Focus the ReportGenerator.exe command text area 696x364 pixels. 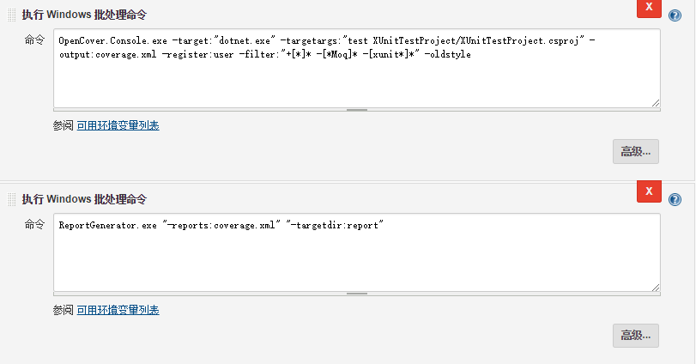[x=357, y=258]
